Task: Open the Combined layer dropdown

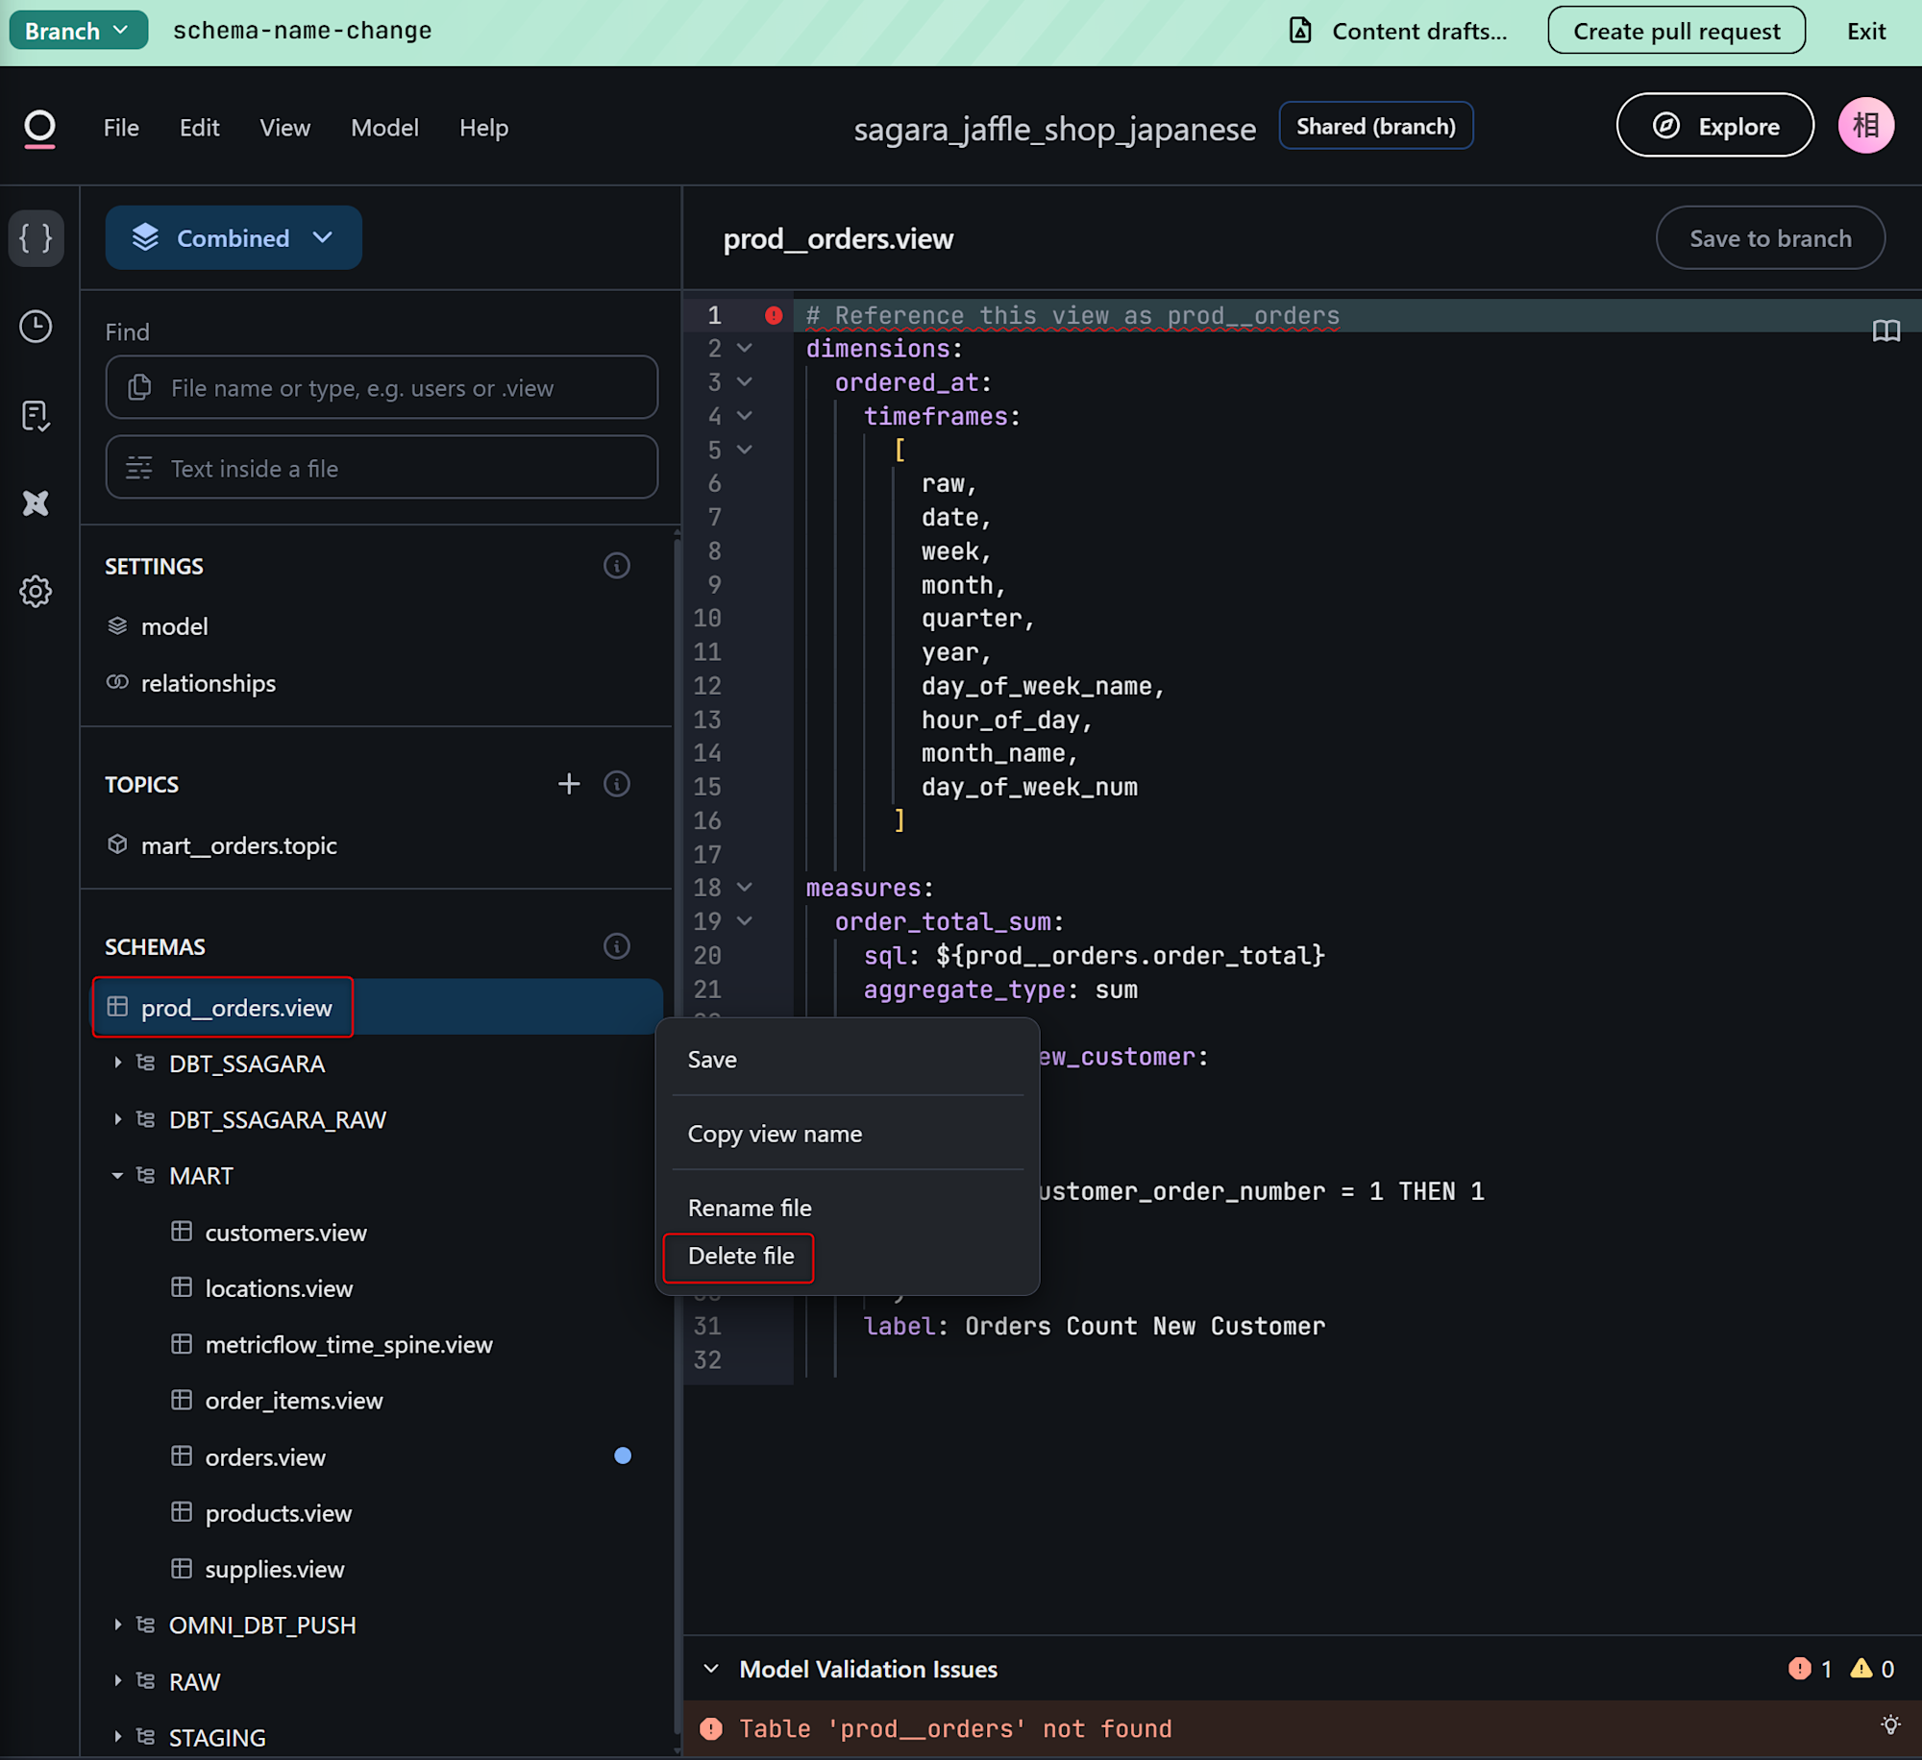Action: click(234, 237)
